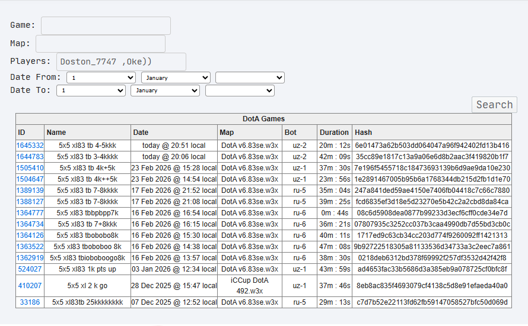Click the DotA Games table title
528x326 pixels.
click(x=263, y=119)
